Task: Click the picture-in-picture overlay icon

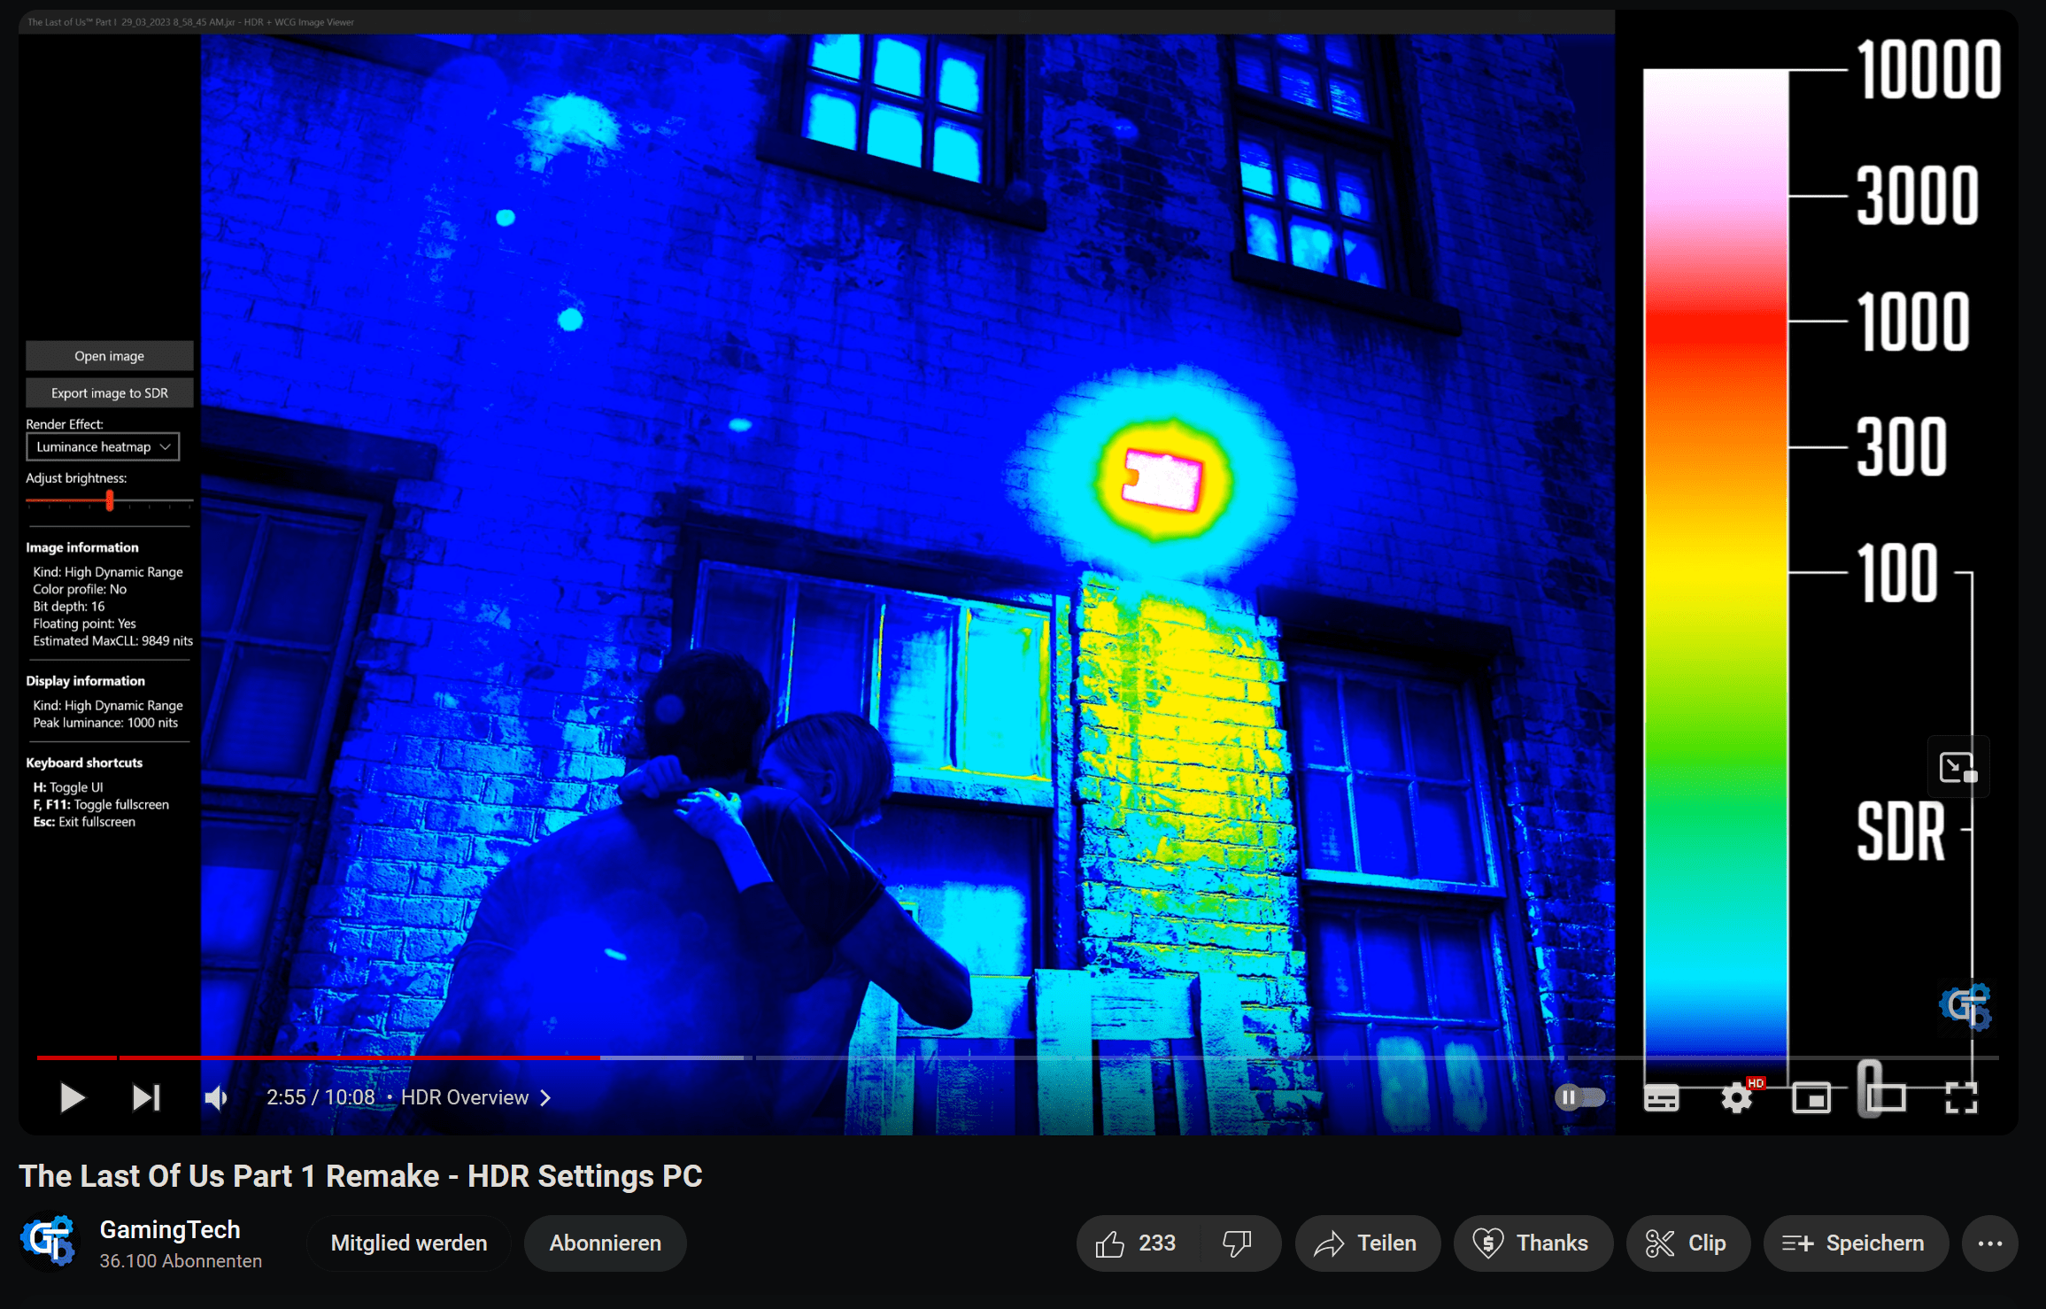Action: click(1958, 767)
